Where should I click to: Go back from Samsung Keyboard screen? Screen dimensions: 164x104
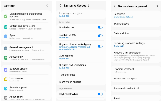pos(60,5)
